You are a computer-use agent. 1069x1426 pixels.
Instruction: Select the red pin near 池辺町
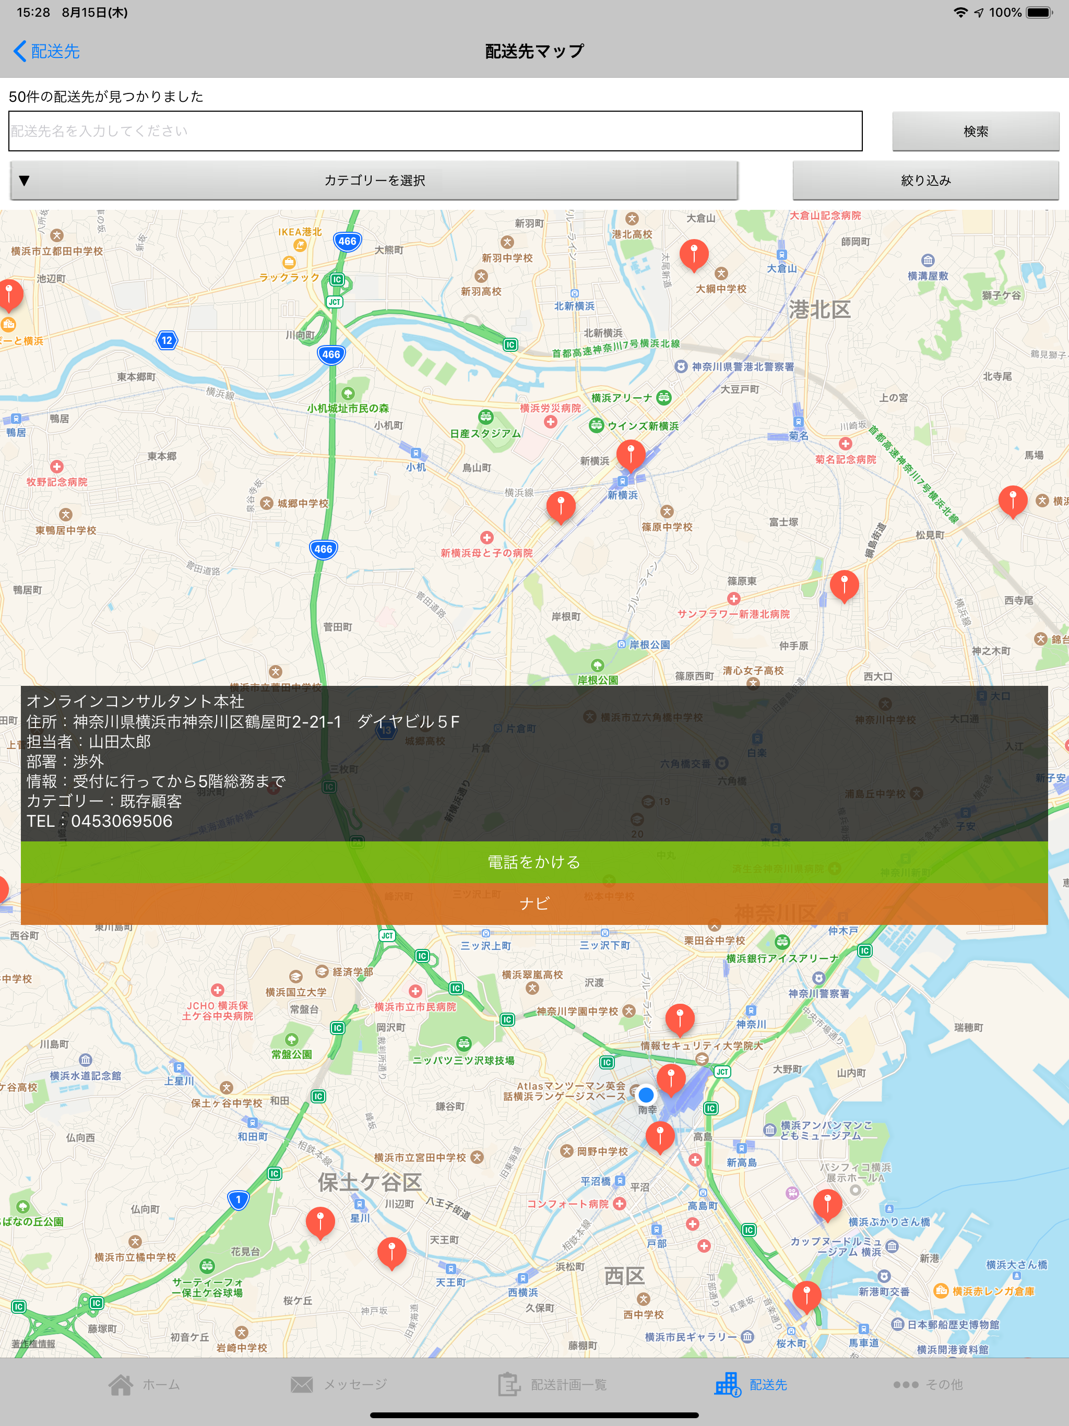tap(9, 294)
